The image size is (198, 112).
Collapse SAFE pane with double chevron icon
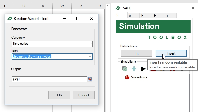pyautogui.click(x=193, y=8)
